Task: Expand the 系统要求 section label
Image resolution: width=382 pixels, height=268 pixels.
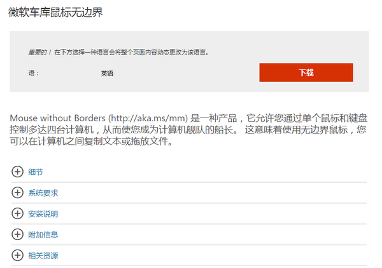Action: (43, 193)
